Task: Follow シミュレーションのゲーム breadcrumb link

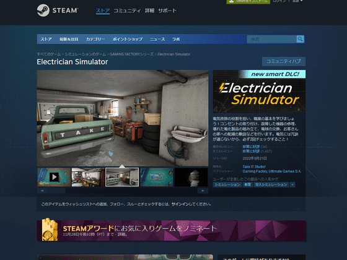Action: tap(86, 54)
